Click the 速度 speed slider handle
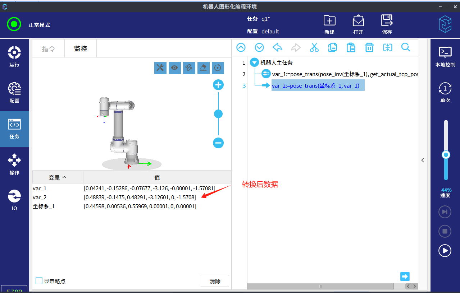460x293 pixels. tap(446, 155)
